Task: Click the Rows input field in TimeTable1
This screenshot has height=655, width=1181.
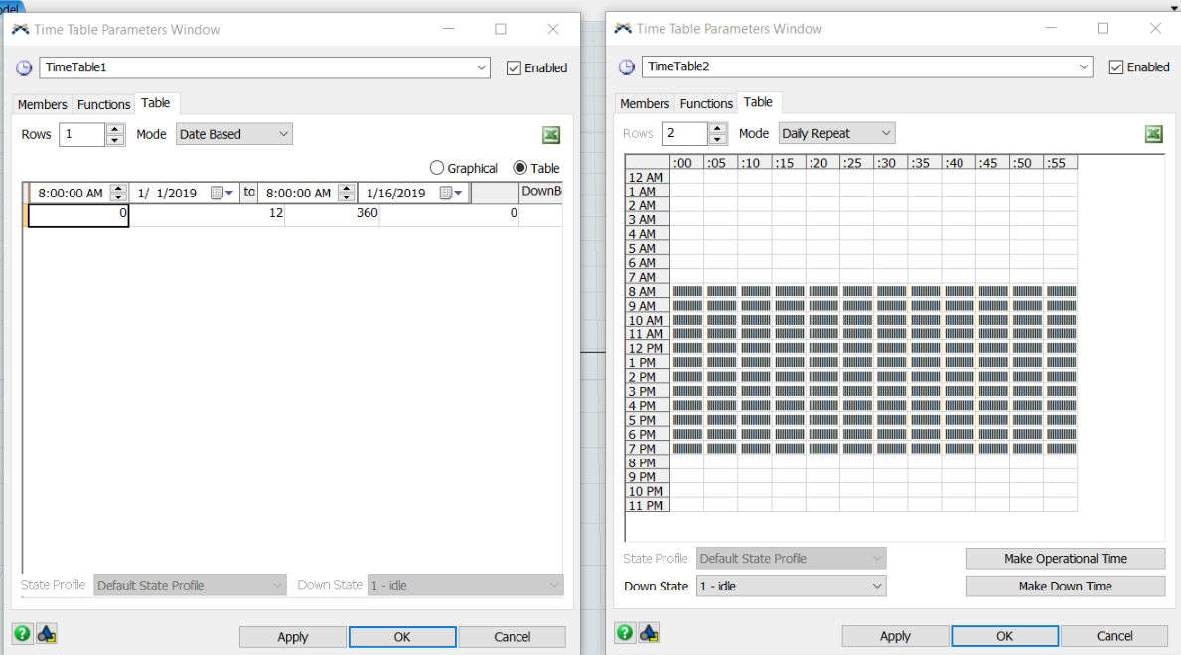Action: pyautogui.click(x=82, y=134)
